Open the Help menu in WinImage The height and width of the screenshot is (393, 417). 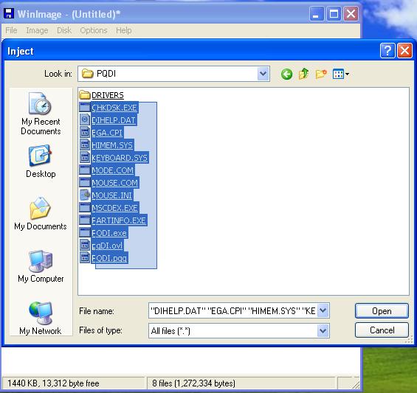[124, 30]
